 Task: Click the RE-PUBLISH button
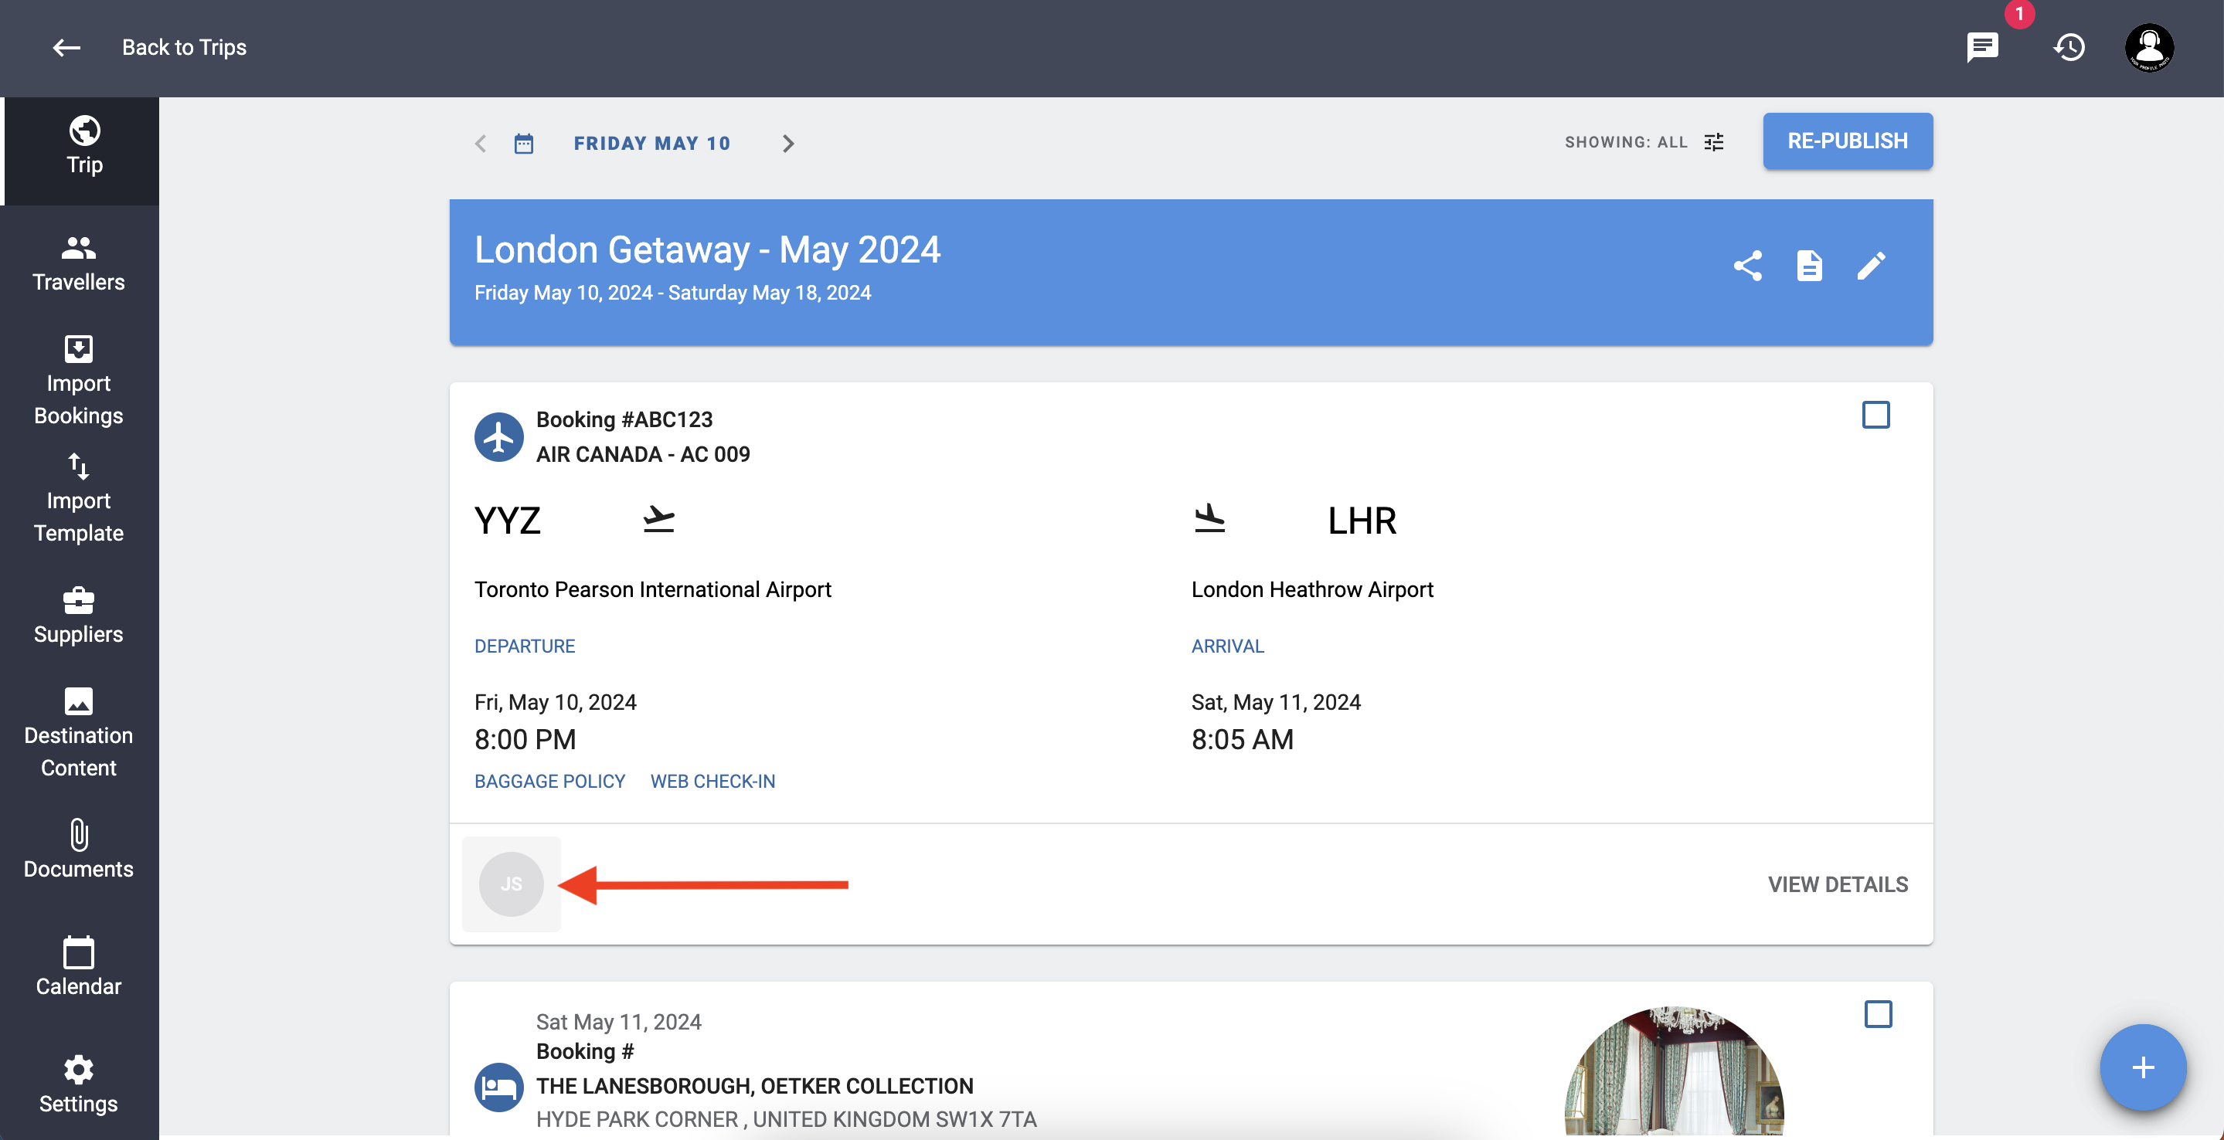point(1847,141)
